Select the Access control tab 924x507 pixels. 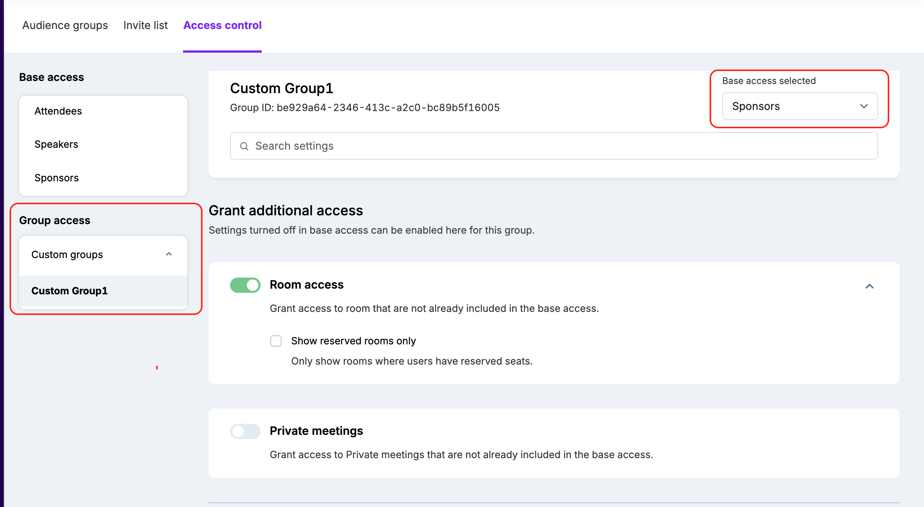click(222, 25)
